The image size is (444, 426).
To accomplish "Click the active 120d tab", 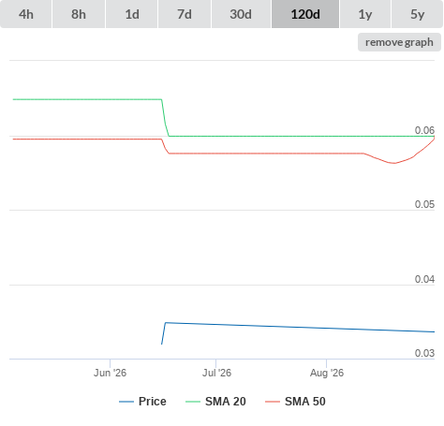I will (305, 14).
